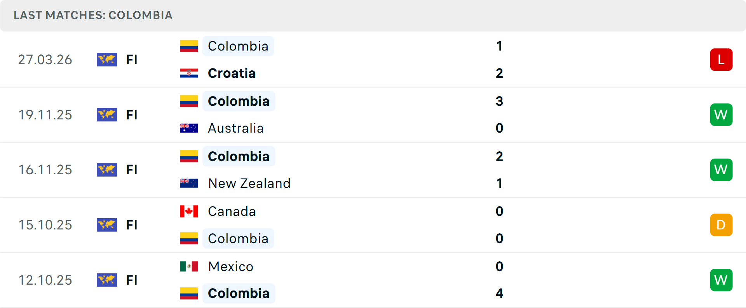Open the Canada team link
Image resolution: width=746 pixels, height=308 pixels.
232,211
